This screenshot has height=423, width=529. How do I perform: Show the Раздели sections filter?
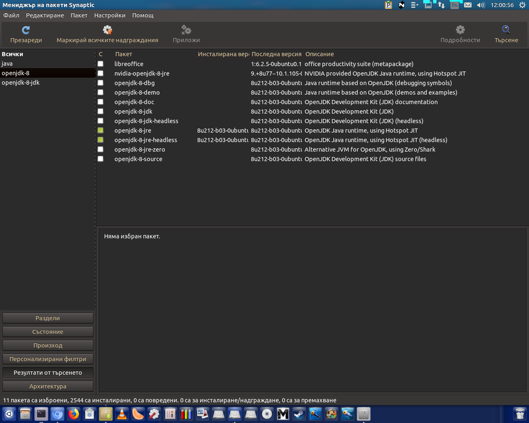tap(48, 318)
